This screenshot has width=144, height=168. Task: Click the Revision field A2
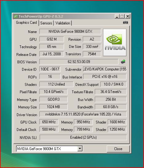pyautogui.click(x=92, y=39)
